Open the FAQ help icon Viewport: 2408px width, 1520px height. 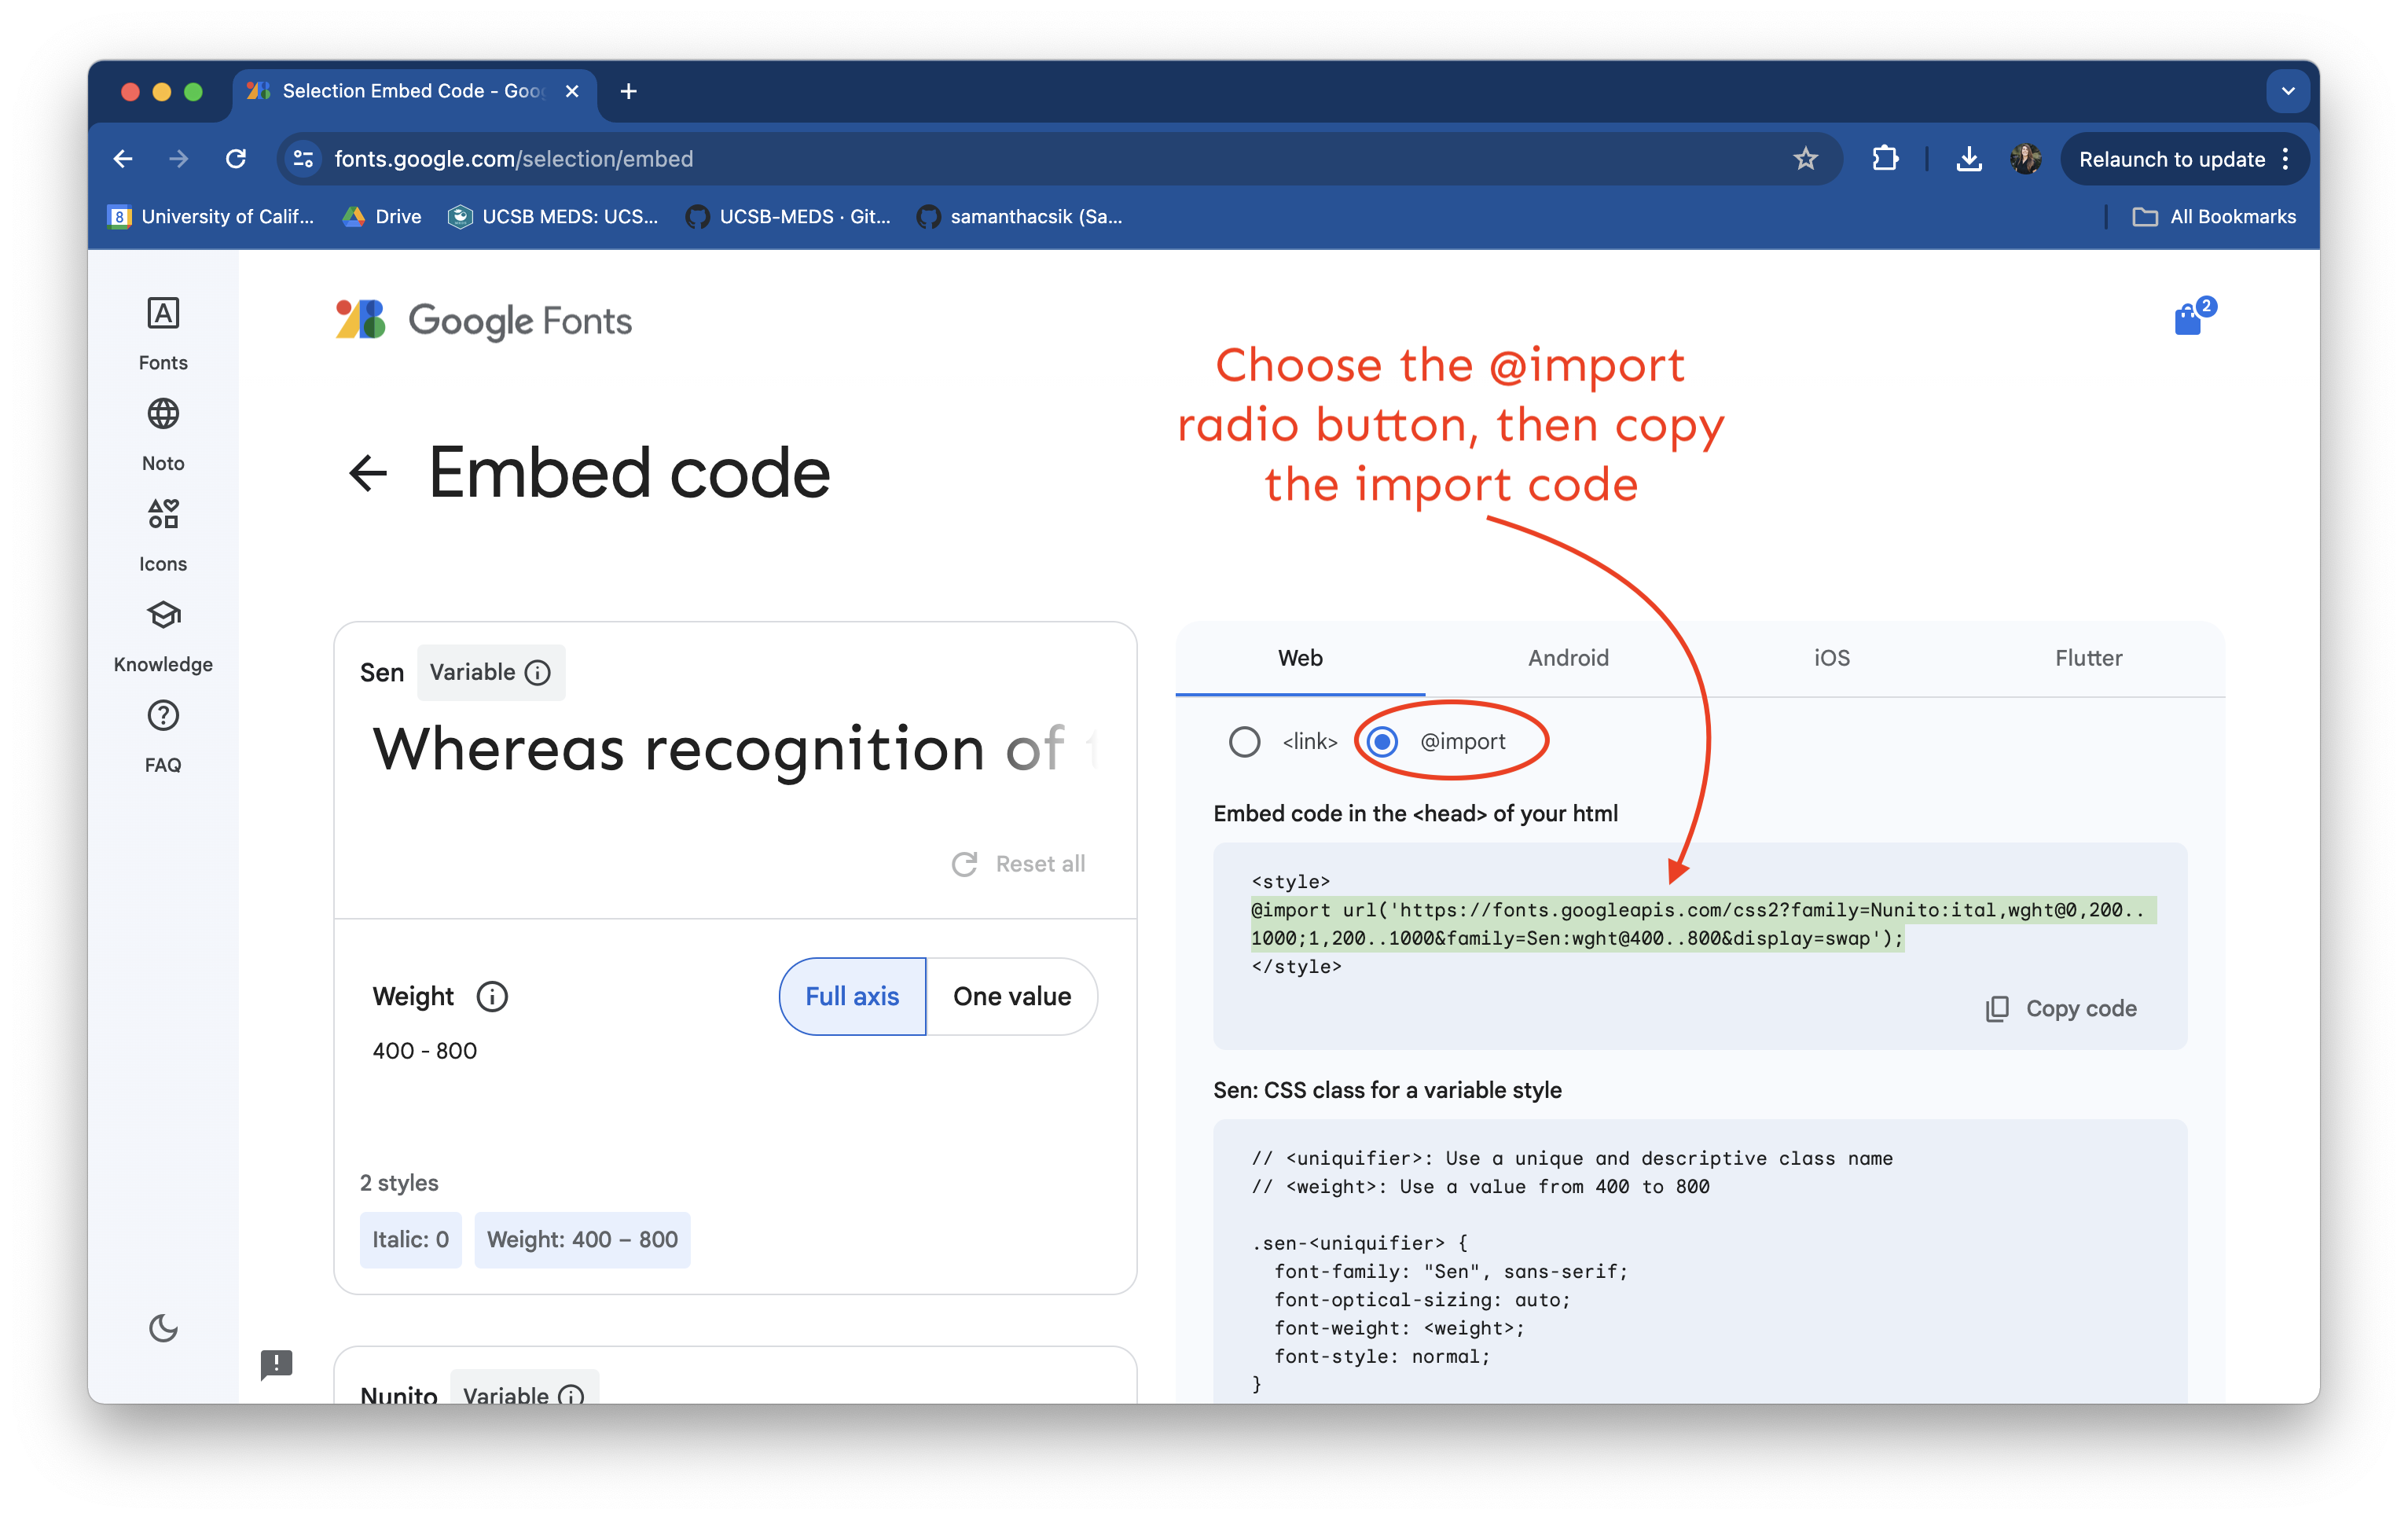[x=163, y=716]
